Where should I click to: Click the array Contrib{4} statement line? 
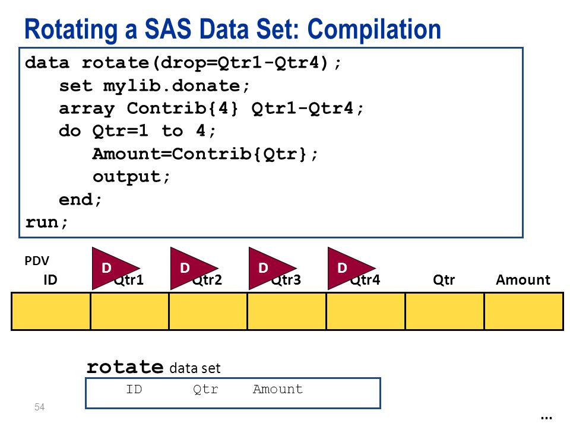pyautogui.click(x=211, y=109)
